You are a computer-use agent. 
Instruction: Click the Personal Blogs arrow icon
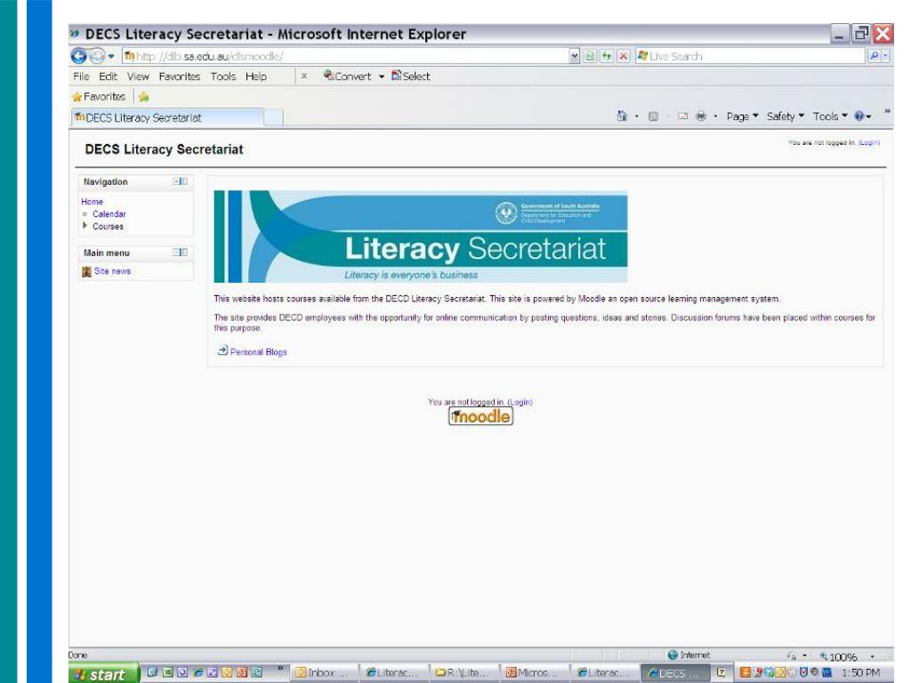pos(222,350)
